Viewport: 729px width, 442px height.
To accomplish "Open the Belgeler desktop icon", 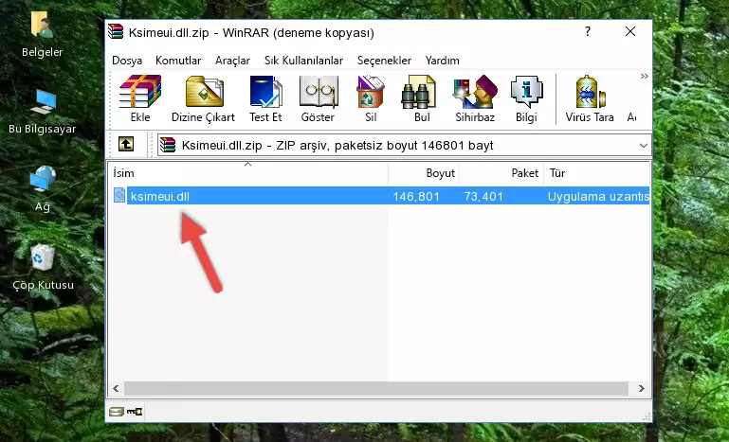I will [42, 35].
